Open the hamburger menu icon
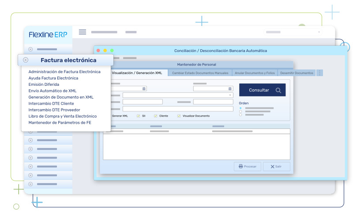This screenshot has width=353, height=220. 82,32
